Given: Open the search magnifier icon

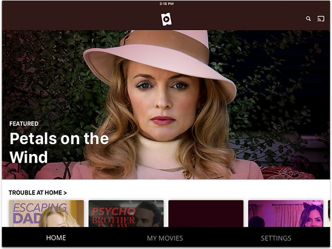Looking at the screenshot, I should [x=308, y=19].
